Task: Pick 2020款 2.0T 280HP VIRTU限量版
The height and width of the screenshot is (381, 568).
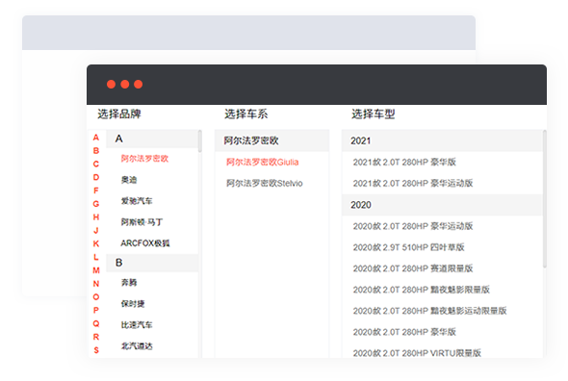Action: [417, 353]
